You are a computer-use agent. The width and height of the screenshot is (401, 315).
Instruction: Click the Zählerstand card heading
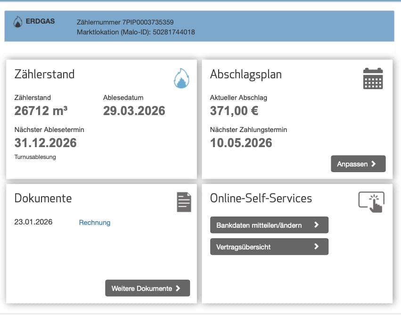44,74
